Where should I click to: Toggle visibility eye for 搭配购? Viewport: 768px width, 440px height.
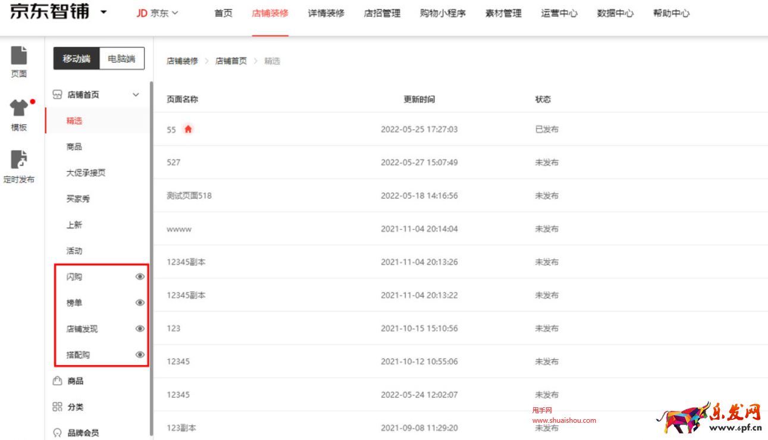(140, 355)
